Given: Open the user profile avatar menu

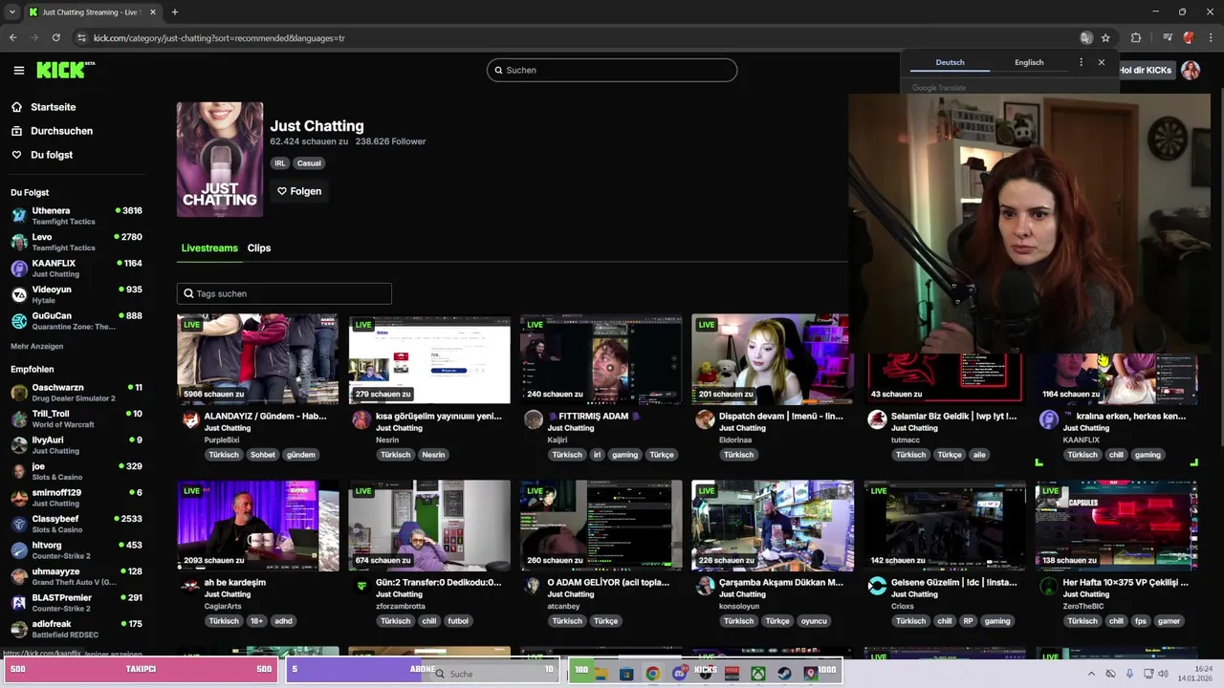Looking at the screenshot, I should pyautogui.click(x=1191, y=70).
